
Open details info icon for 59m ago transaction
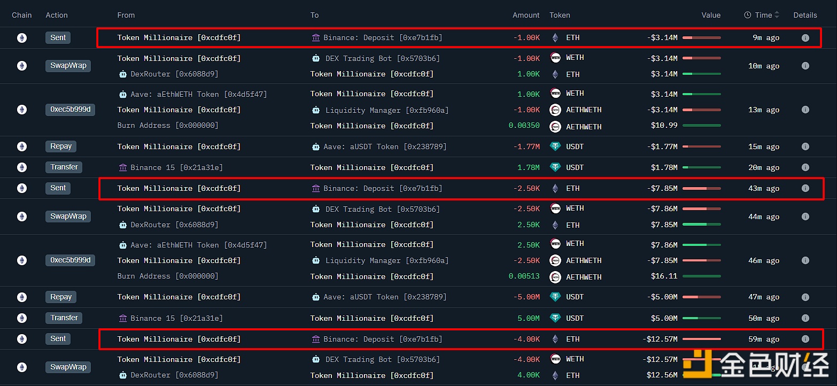pos(805,339)
